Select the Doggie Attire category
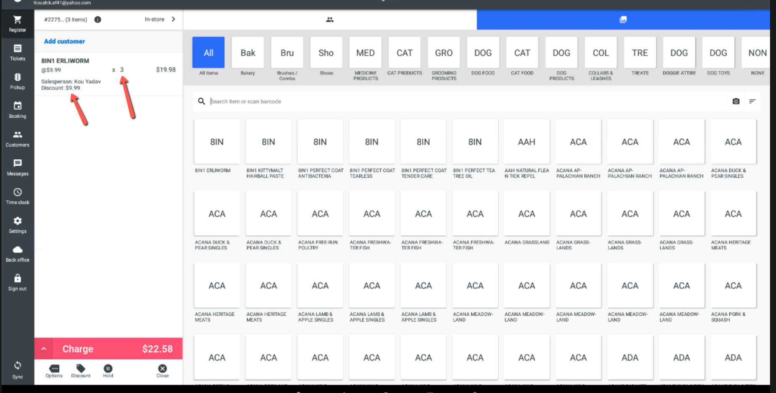 pyautogui.click(x=679, y=53)
